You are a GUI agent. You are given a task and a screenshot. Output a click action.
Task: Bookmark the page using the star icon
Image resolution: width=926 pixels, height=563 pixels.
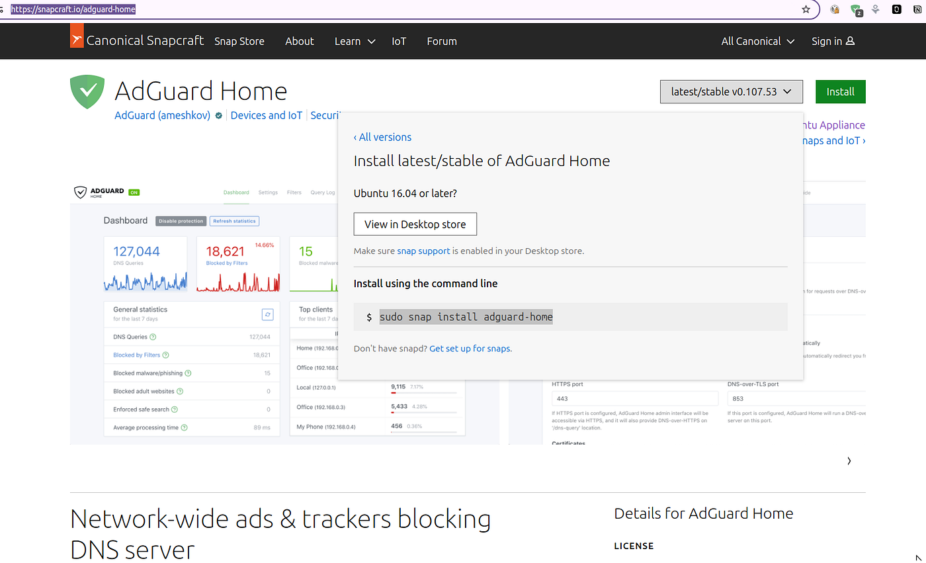806,10
